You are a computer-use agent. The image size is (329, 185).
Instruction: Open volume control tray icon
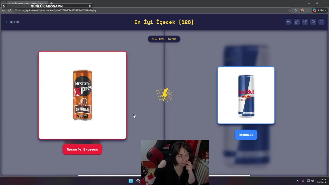313,181
